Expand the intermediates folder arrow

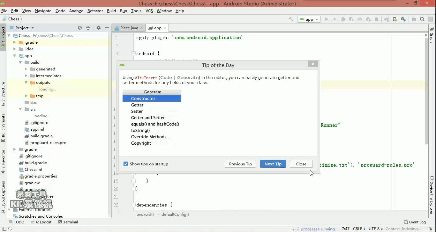click(x=26, y=76)
